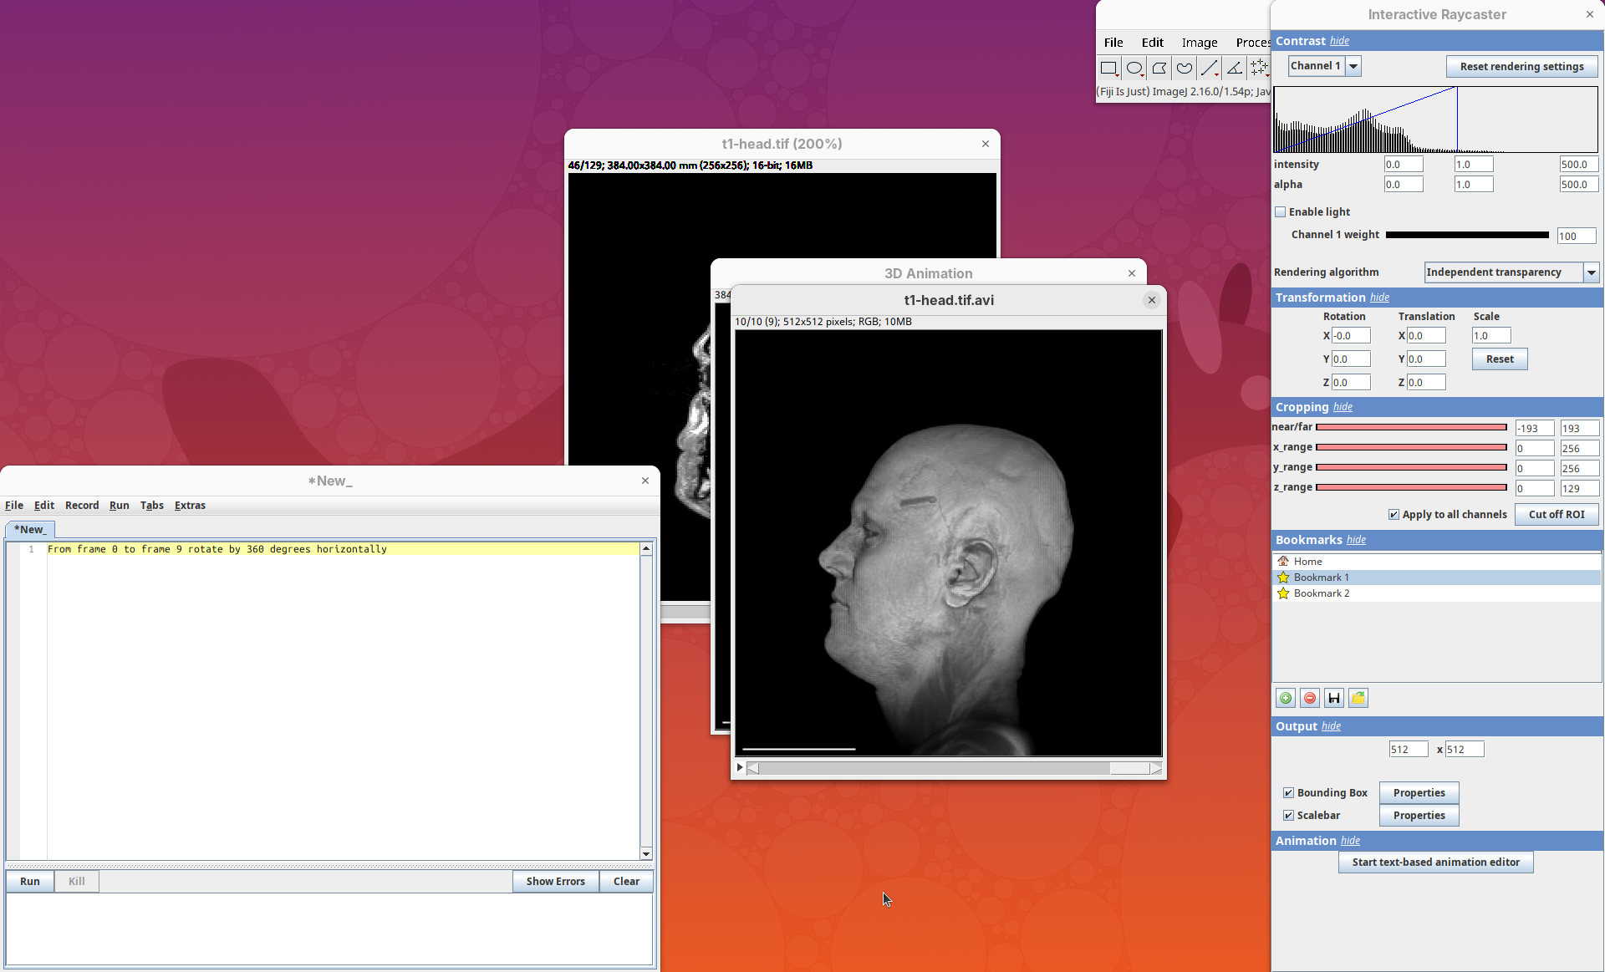The width and height of the screenshot is (1605, 972).
Task: Select the Freehand selection tool
Action: point(1184,69)
